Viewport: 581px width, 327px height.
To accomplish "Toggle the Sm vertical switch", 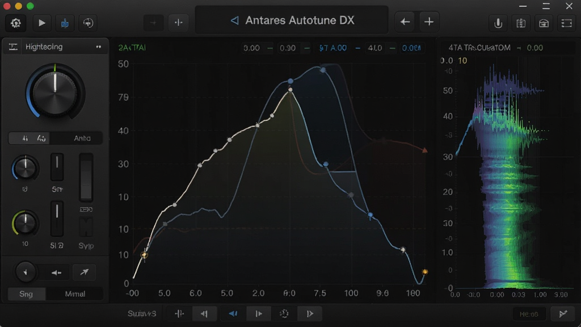I will pyautogui.click(x=57, y=167).
